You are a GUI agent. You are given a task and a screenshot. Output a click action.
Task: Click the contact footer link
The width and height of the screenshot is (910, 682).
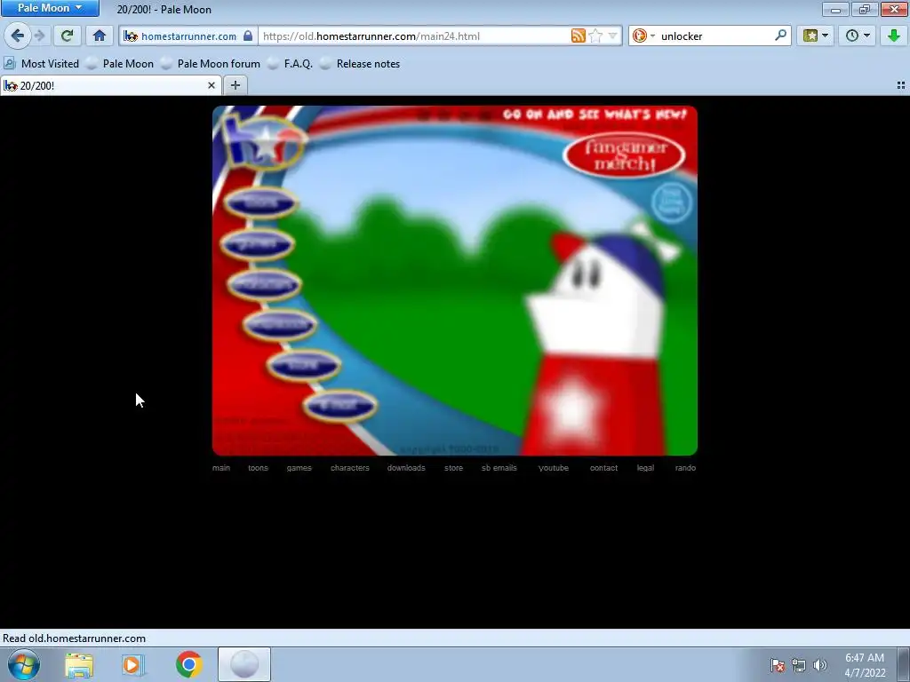(603, 468)
